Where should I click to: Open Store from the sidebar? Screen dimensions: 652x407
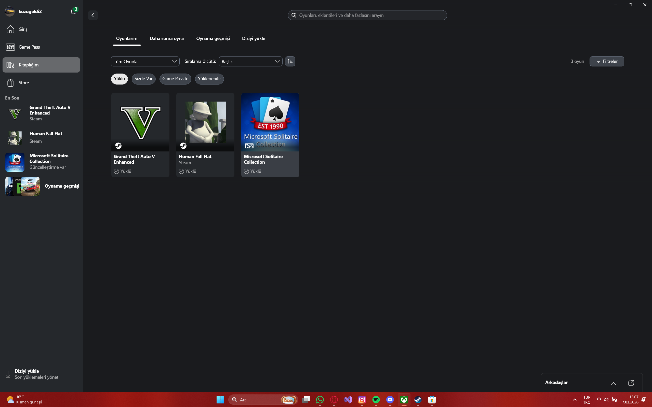coord(41,83)
